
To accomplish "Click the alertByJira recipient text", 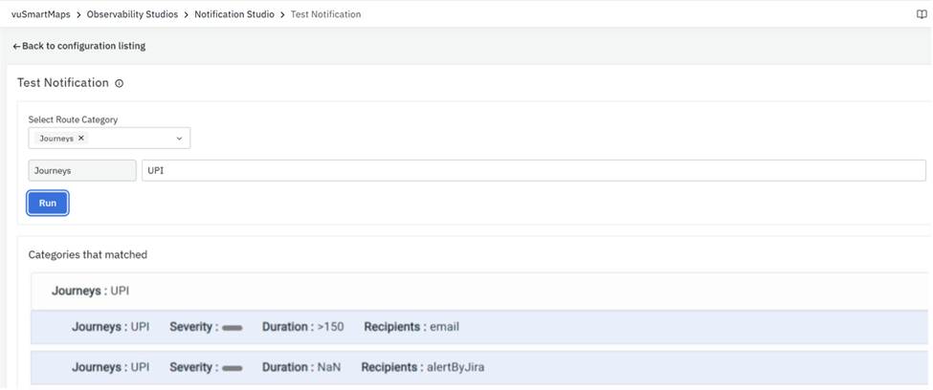I will [x=455, y=367].
